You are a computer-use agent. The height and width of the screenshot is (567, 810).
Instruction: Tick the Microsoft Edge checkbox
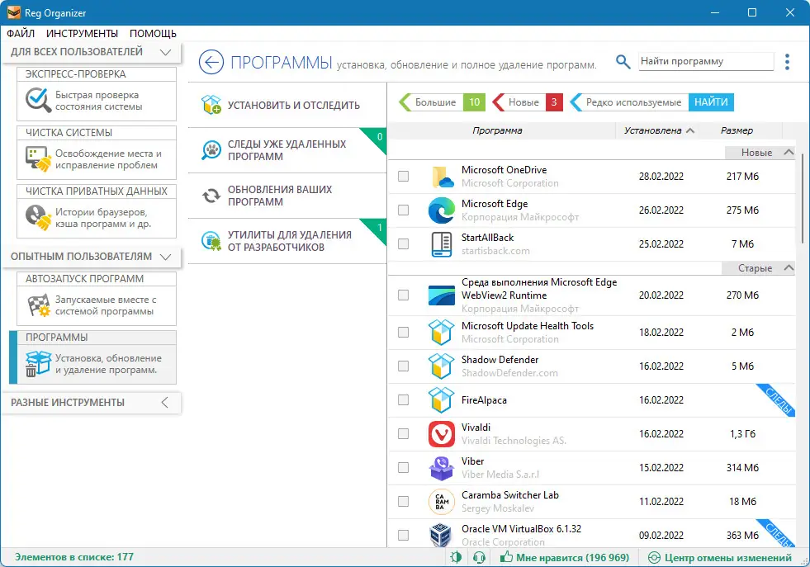(x=404, y=210)
